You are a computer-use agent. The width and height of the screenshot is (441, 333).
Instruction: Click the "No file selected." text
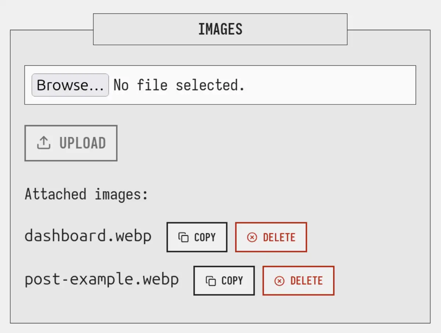tap(179, 85)
